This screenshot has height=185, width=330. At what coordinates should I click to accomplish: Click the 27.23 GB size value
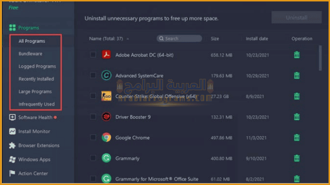coord(220,96)
